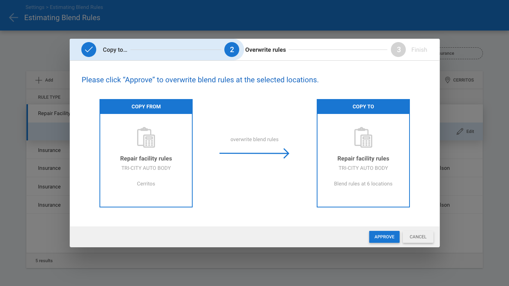Screen dimensions: 509x286
Task: Click the step 2 circle indicator
Action: click(232, 50)
